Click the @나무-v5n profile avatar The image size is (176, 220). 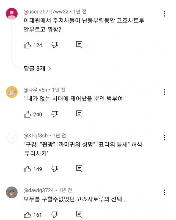coord(12,92)
